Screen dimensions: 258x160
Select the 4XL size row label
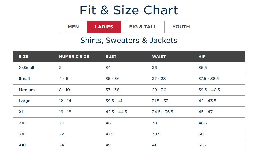pyautogui.click(x=23, y=145)
